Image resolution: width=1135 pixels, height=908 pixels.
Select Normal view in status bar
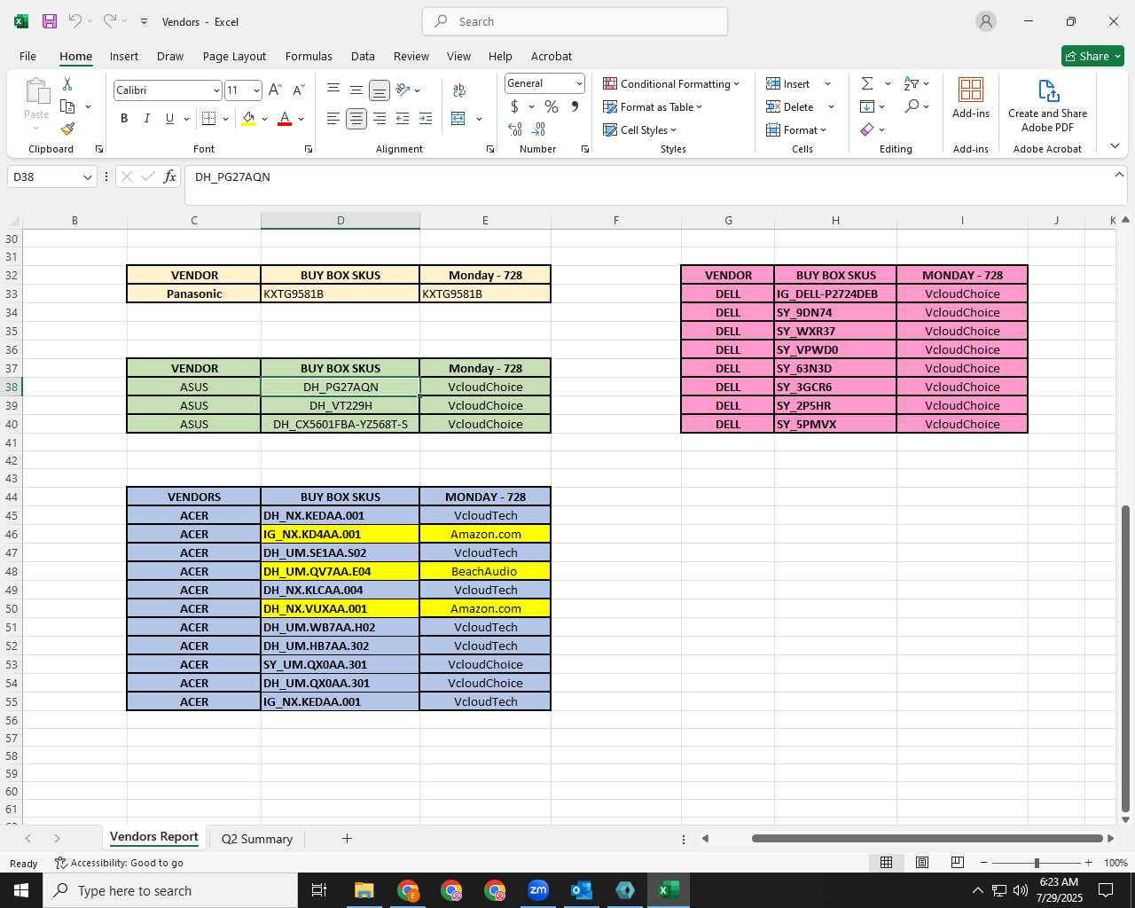pos(886,863)
